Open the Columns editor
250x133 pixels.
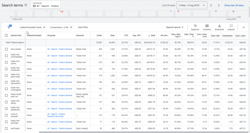(x=207, y=27)
